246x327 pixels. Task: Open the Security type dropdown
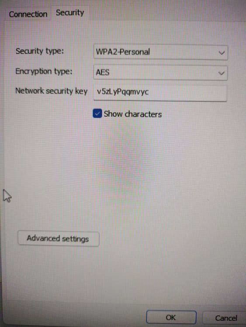[x=160, y=52]
